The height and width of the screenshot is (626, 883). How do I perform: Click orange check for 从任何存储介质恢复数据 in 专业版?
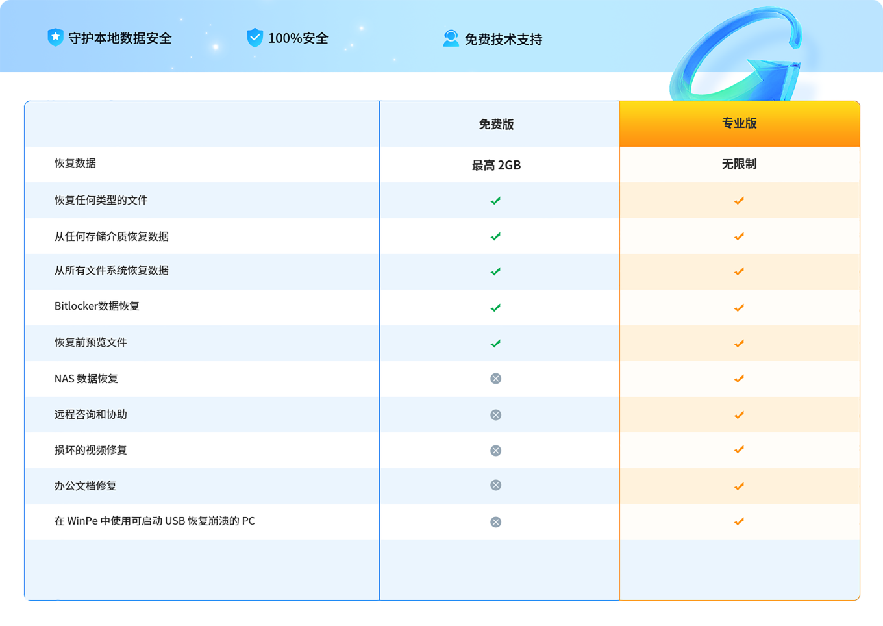click(x=739, y=236)
